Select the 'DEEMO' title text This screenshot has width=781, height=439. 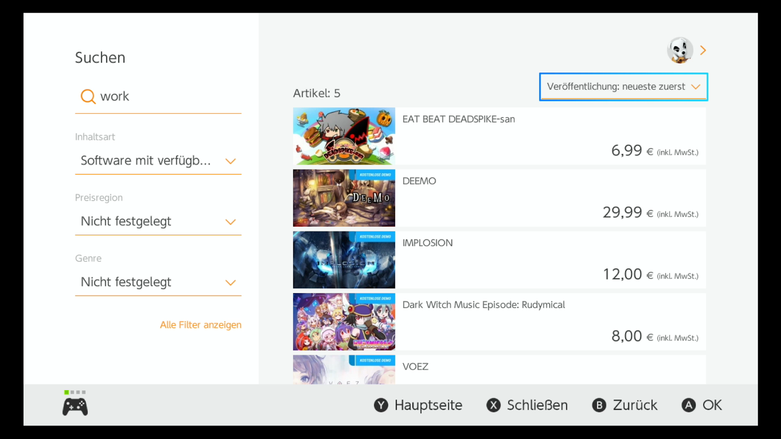click(419, 181)
